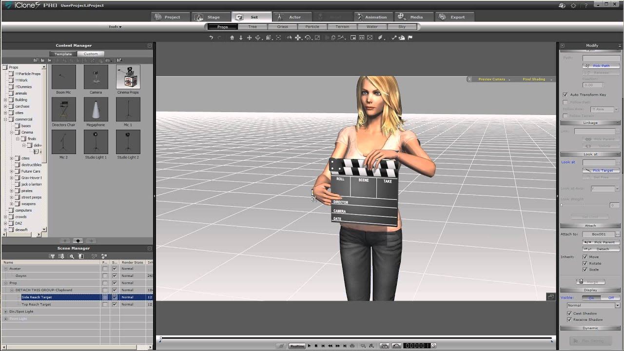Collapse the Cinema folder
The height and width of the screenshot is (351, 624).
[12, 132]
